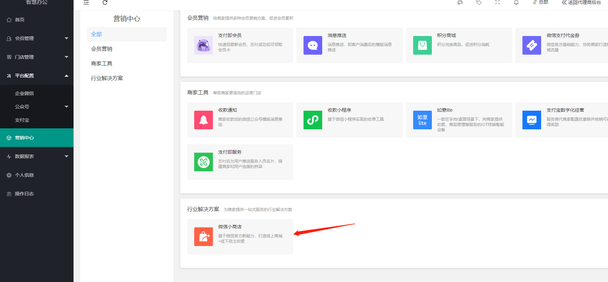
Task: Click the 总部 switcher in top bar
Action: tap(540, 2)
